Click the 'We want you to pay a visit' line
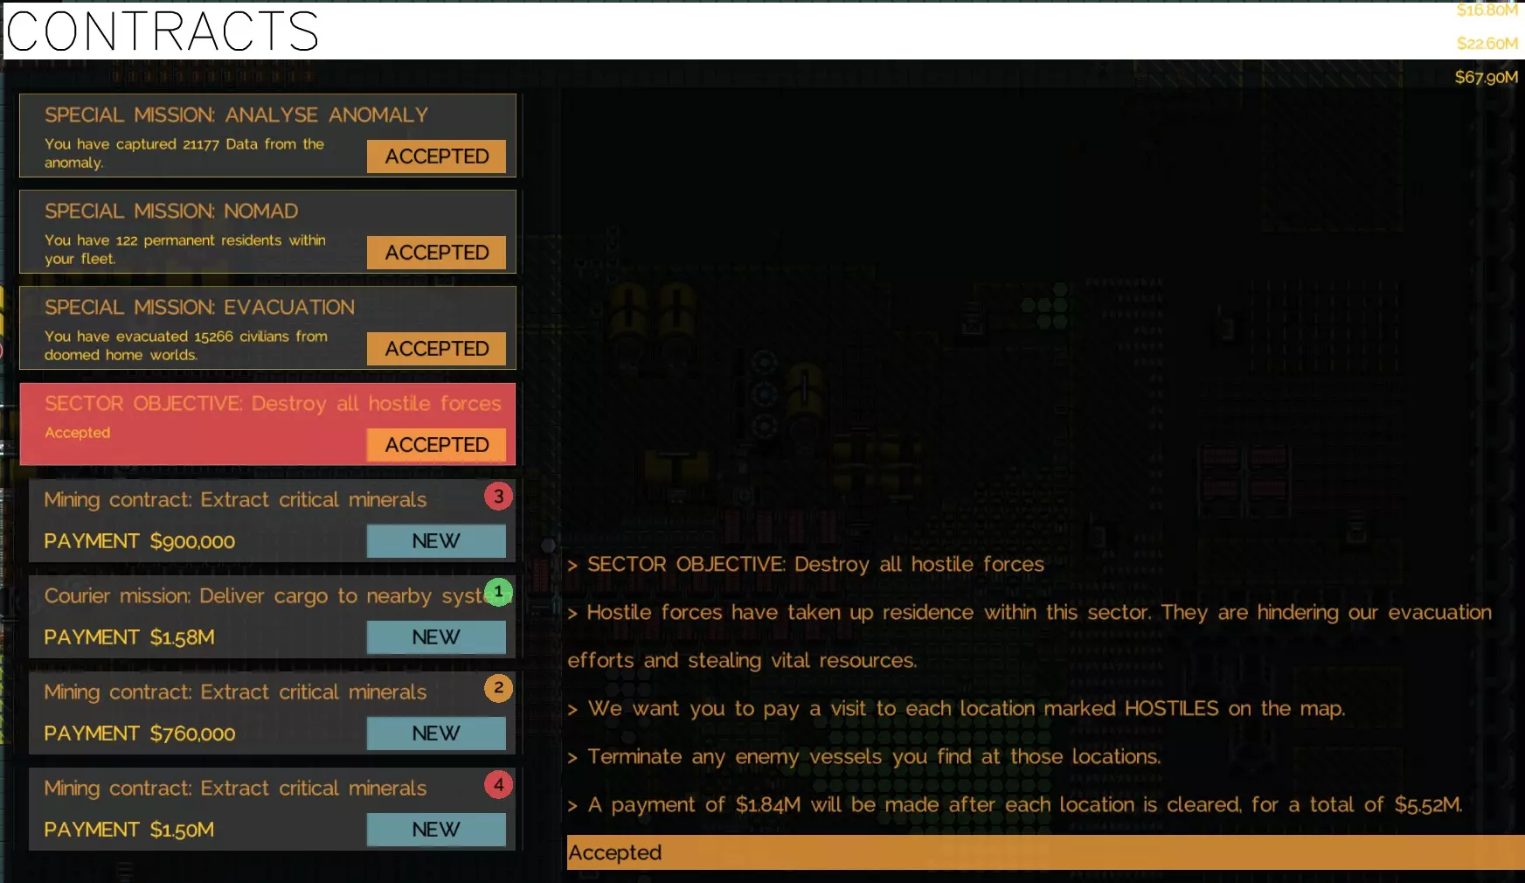The width and height of the screenshot is (1525, 883). (956, 709)
